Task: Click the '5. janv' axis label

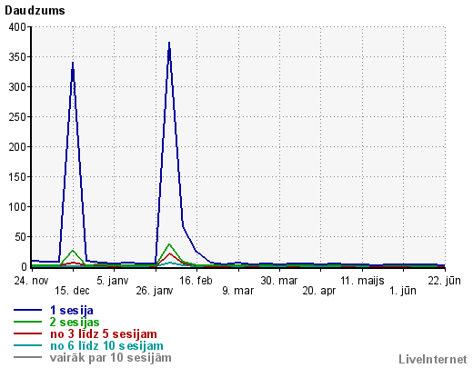Action: (x=113, y=281)
